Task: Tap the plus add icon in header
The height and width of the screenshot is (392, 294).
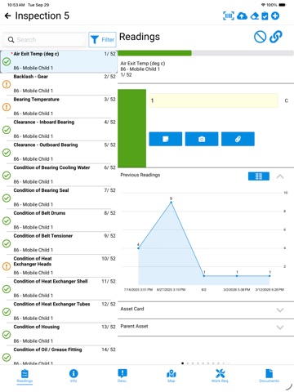Action: click(275, 16)
